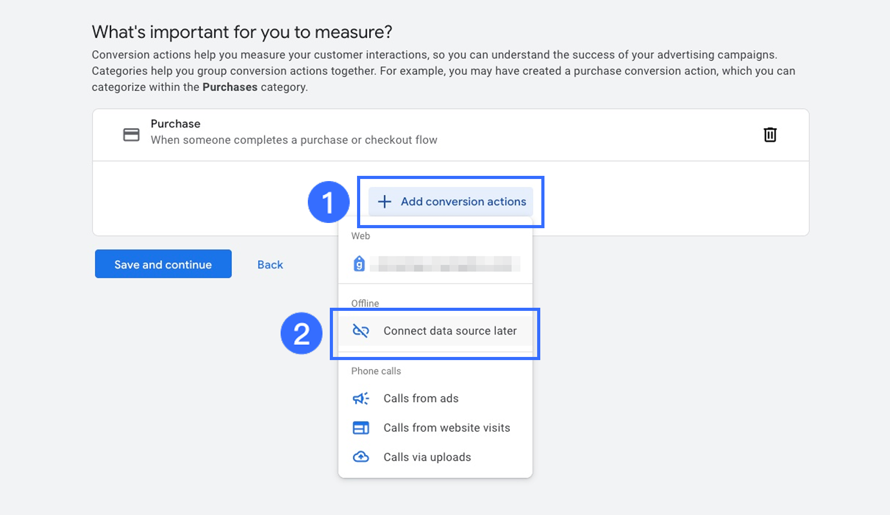Click the numbered step 2 circle marker
Image resolution: width=890 pixels, height=515 pixels.
click(302, 333)
